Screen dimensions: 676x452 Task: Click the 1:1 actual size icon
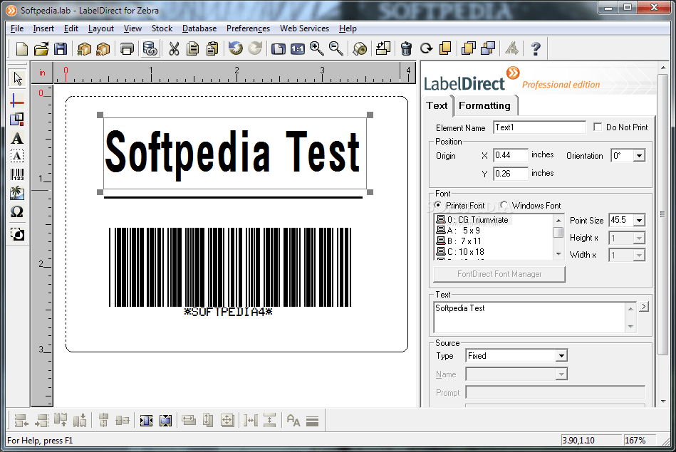click(x=298, y=48)
